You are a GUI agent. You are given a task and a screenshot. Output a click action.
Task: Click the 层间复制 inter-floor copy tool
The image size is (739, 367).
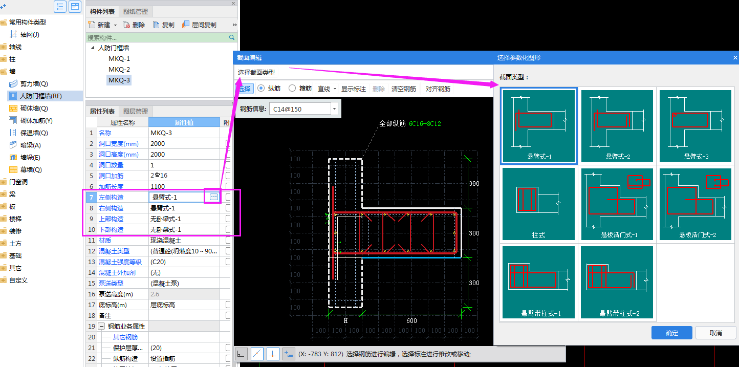click(199, 25)
